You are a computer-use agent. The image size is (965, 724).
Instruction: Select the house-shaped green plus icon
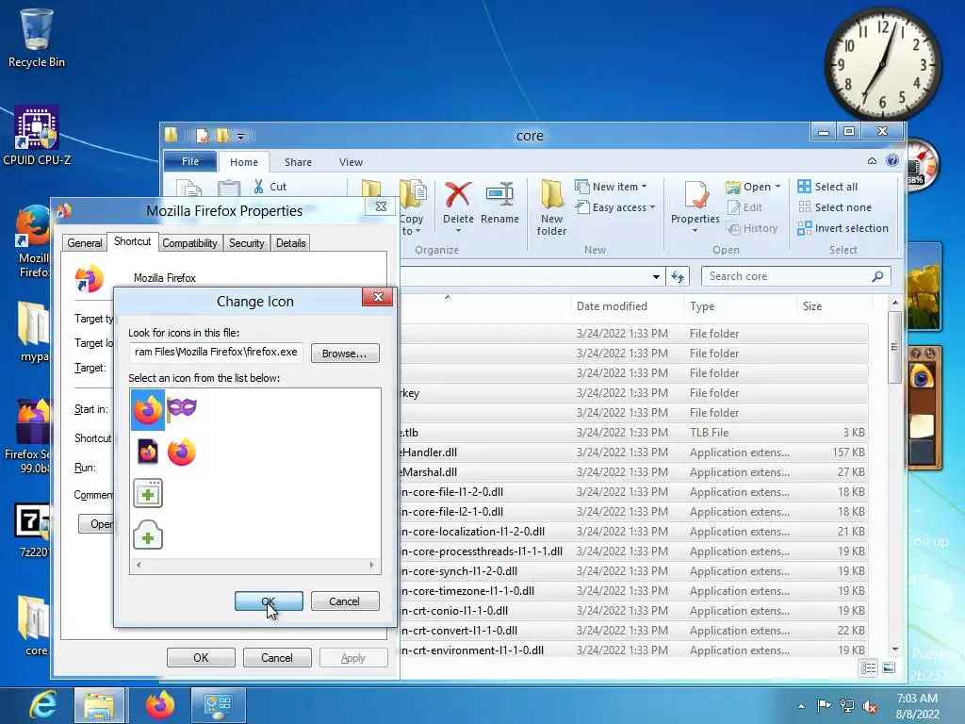click(x=148, y=535)
